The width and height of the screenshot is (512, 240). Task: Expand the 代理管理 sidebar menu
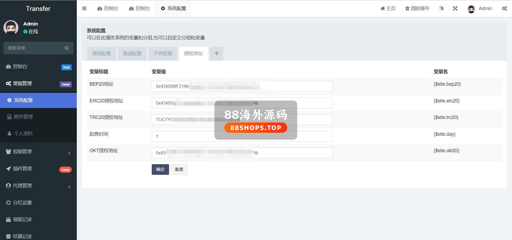click(38, 186)
